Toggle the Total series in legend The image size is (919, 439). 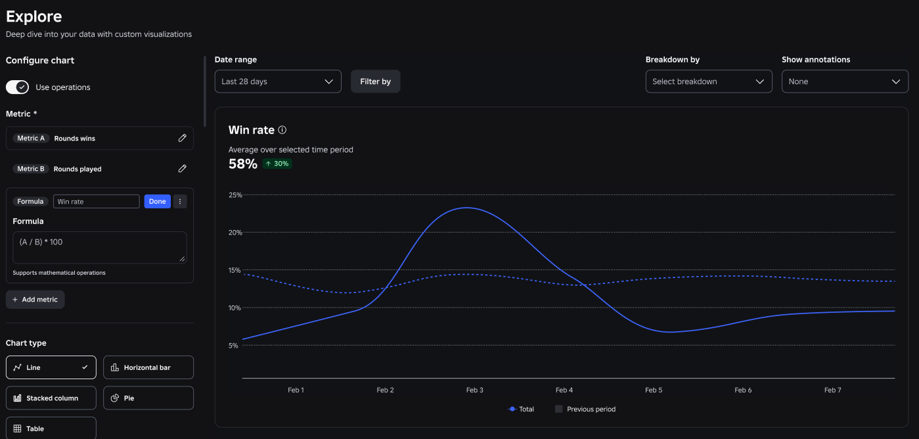click(x=522, y=409)
